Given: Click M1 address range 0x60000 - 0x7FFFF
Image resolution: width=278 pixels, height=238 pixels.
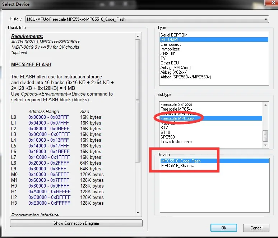Looking at the screenshot, I should tap(49, 180).
